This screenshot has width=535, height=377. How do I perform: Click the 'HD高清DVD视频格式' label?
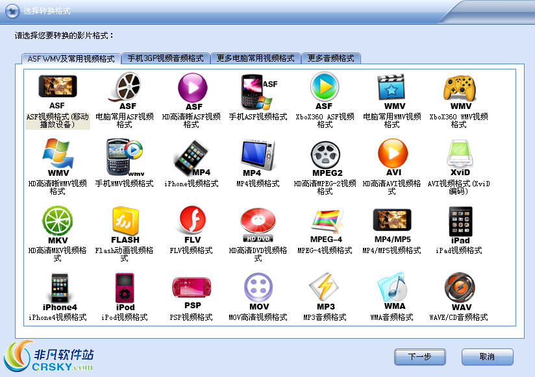[x=258, y=254]
